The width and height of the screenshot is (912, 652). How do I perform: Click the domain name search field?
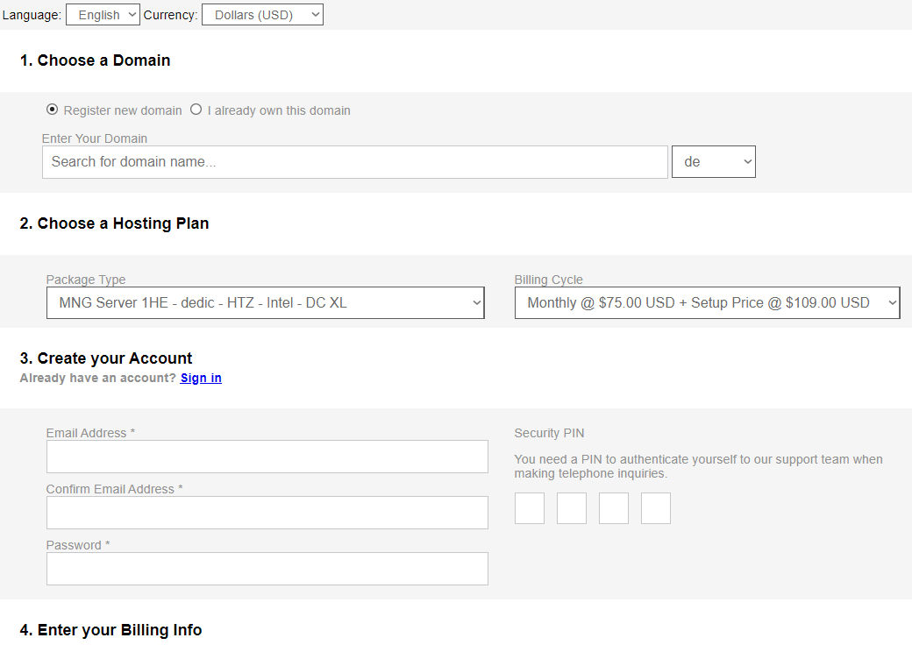(354, 162)
